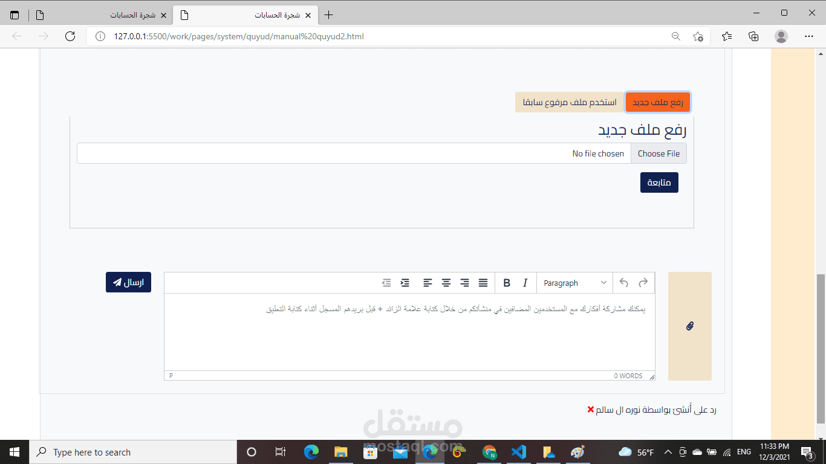
Task: Justify the comment text
Action: [x=483, y=283]
